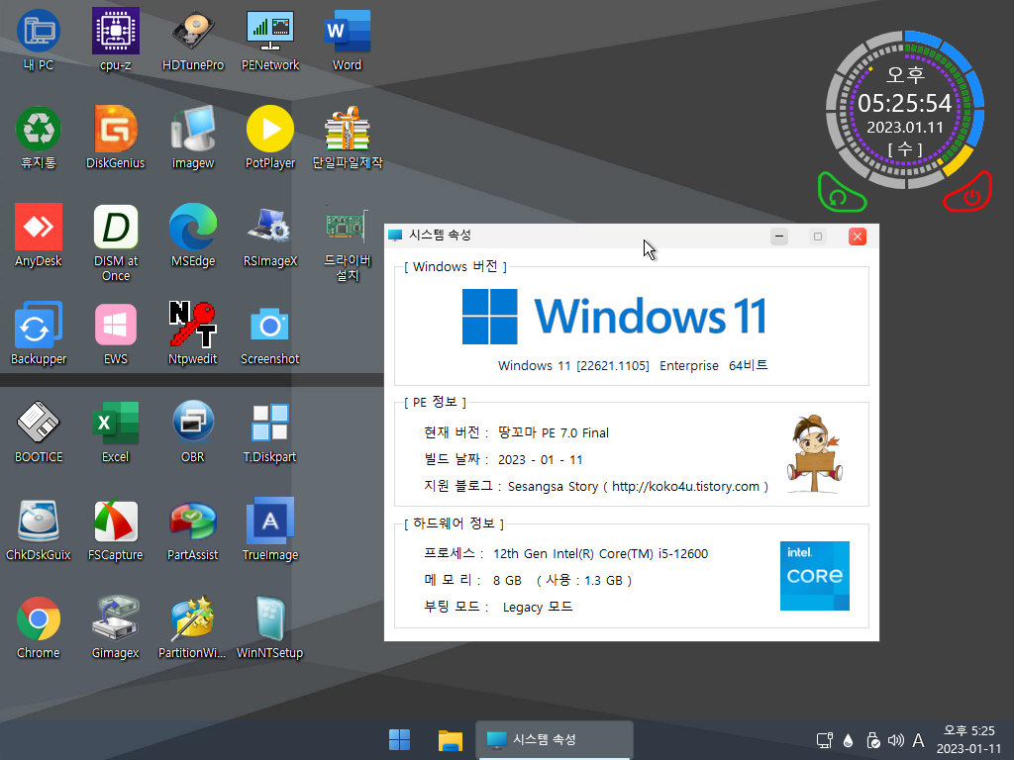Select 시스템 속성 taskbar window button
Image resolution: width=1014 pixels, height=760 pixels.
pos(555,740)
